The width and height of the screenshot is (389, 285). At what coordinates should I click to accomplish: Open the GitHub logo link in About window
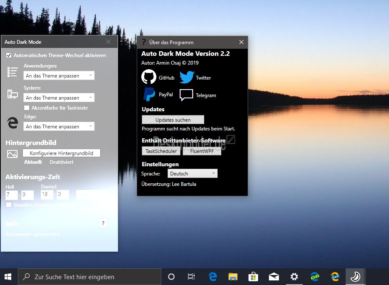(x=148, y=77)
